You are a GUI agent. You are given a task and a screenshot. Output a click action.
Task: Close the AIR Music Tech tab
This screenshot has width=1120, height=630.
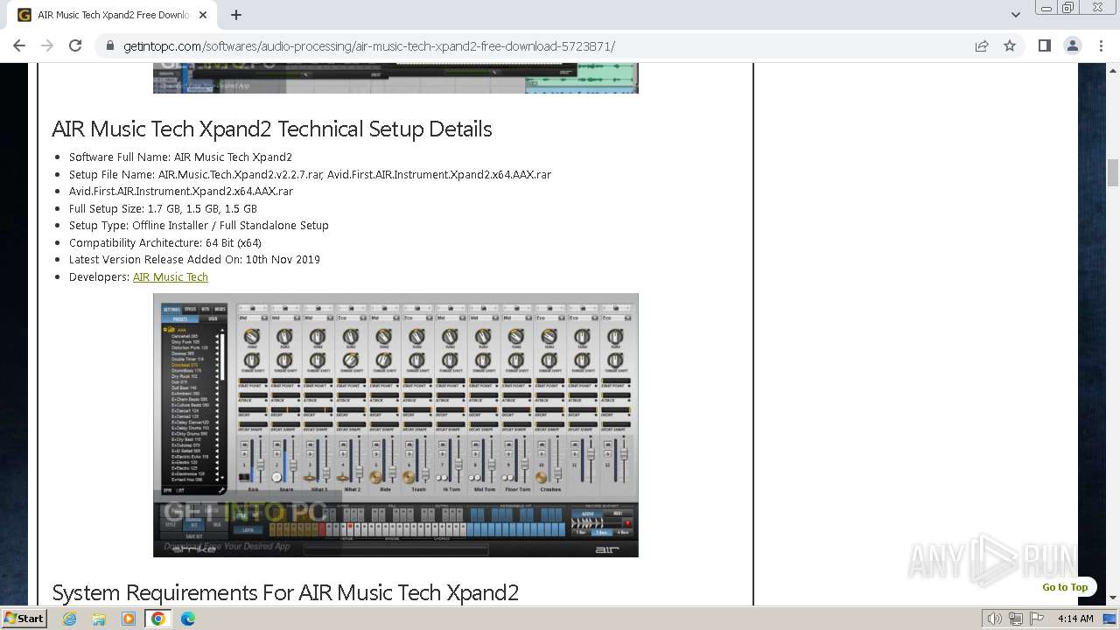(x=203, y=15)
